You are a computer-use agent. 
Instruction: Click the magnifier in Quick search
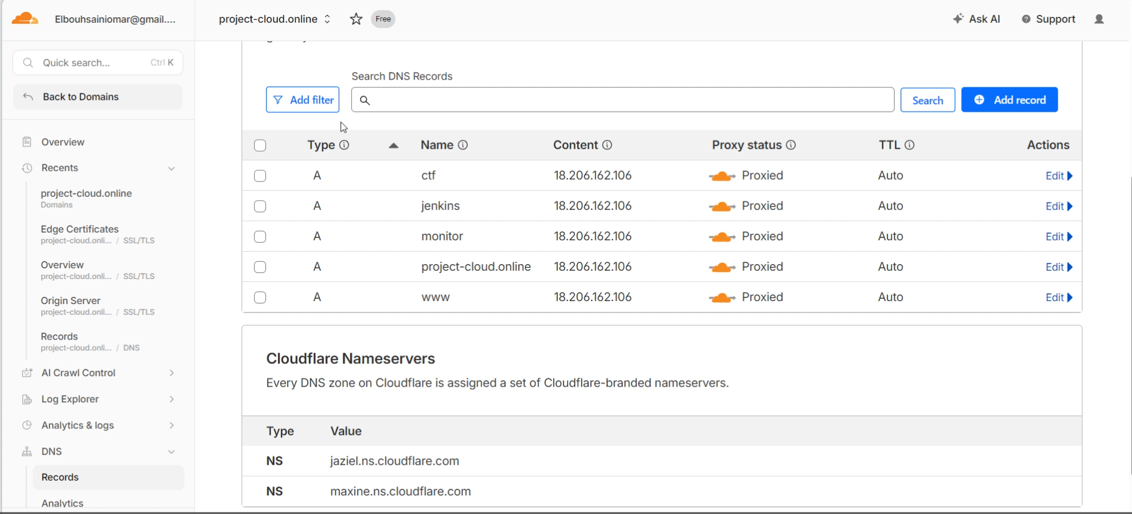pyautogui.click(x=28, y=62)
